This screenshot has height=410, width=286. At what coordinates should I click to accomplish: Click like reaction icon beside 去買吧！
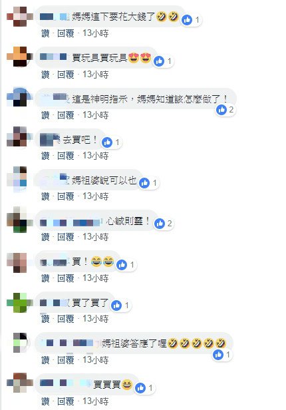coord(107,142)
